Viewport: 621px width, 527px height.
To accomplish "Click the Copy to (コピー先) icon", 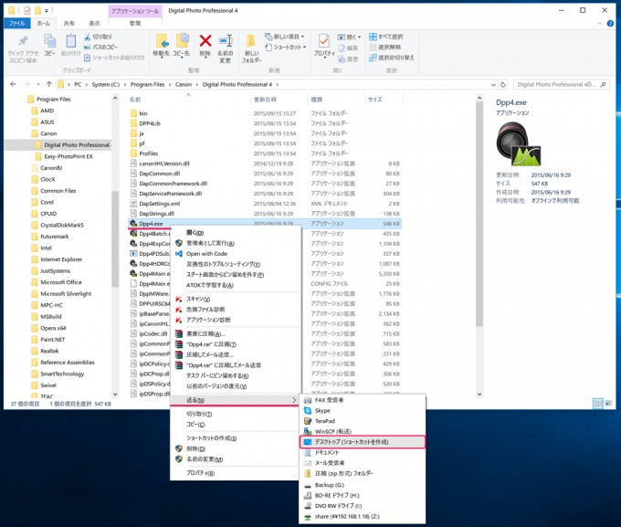I will click(x=182, y=41).
